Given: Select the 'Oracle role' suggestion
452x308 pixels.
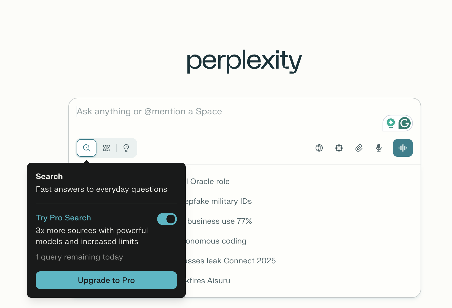Looking at the screenshot, I should coord(210,182).
